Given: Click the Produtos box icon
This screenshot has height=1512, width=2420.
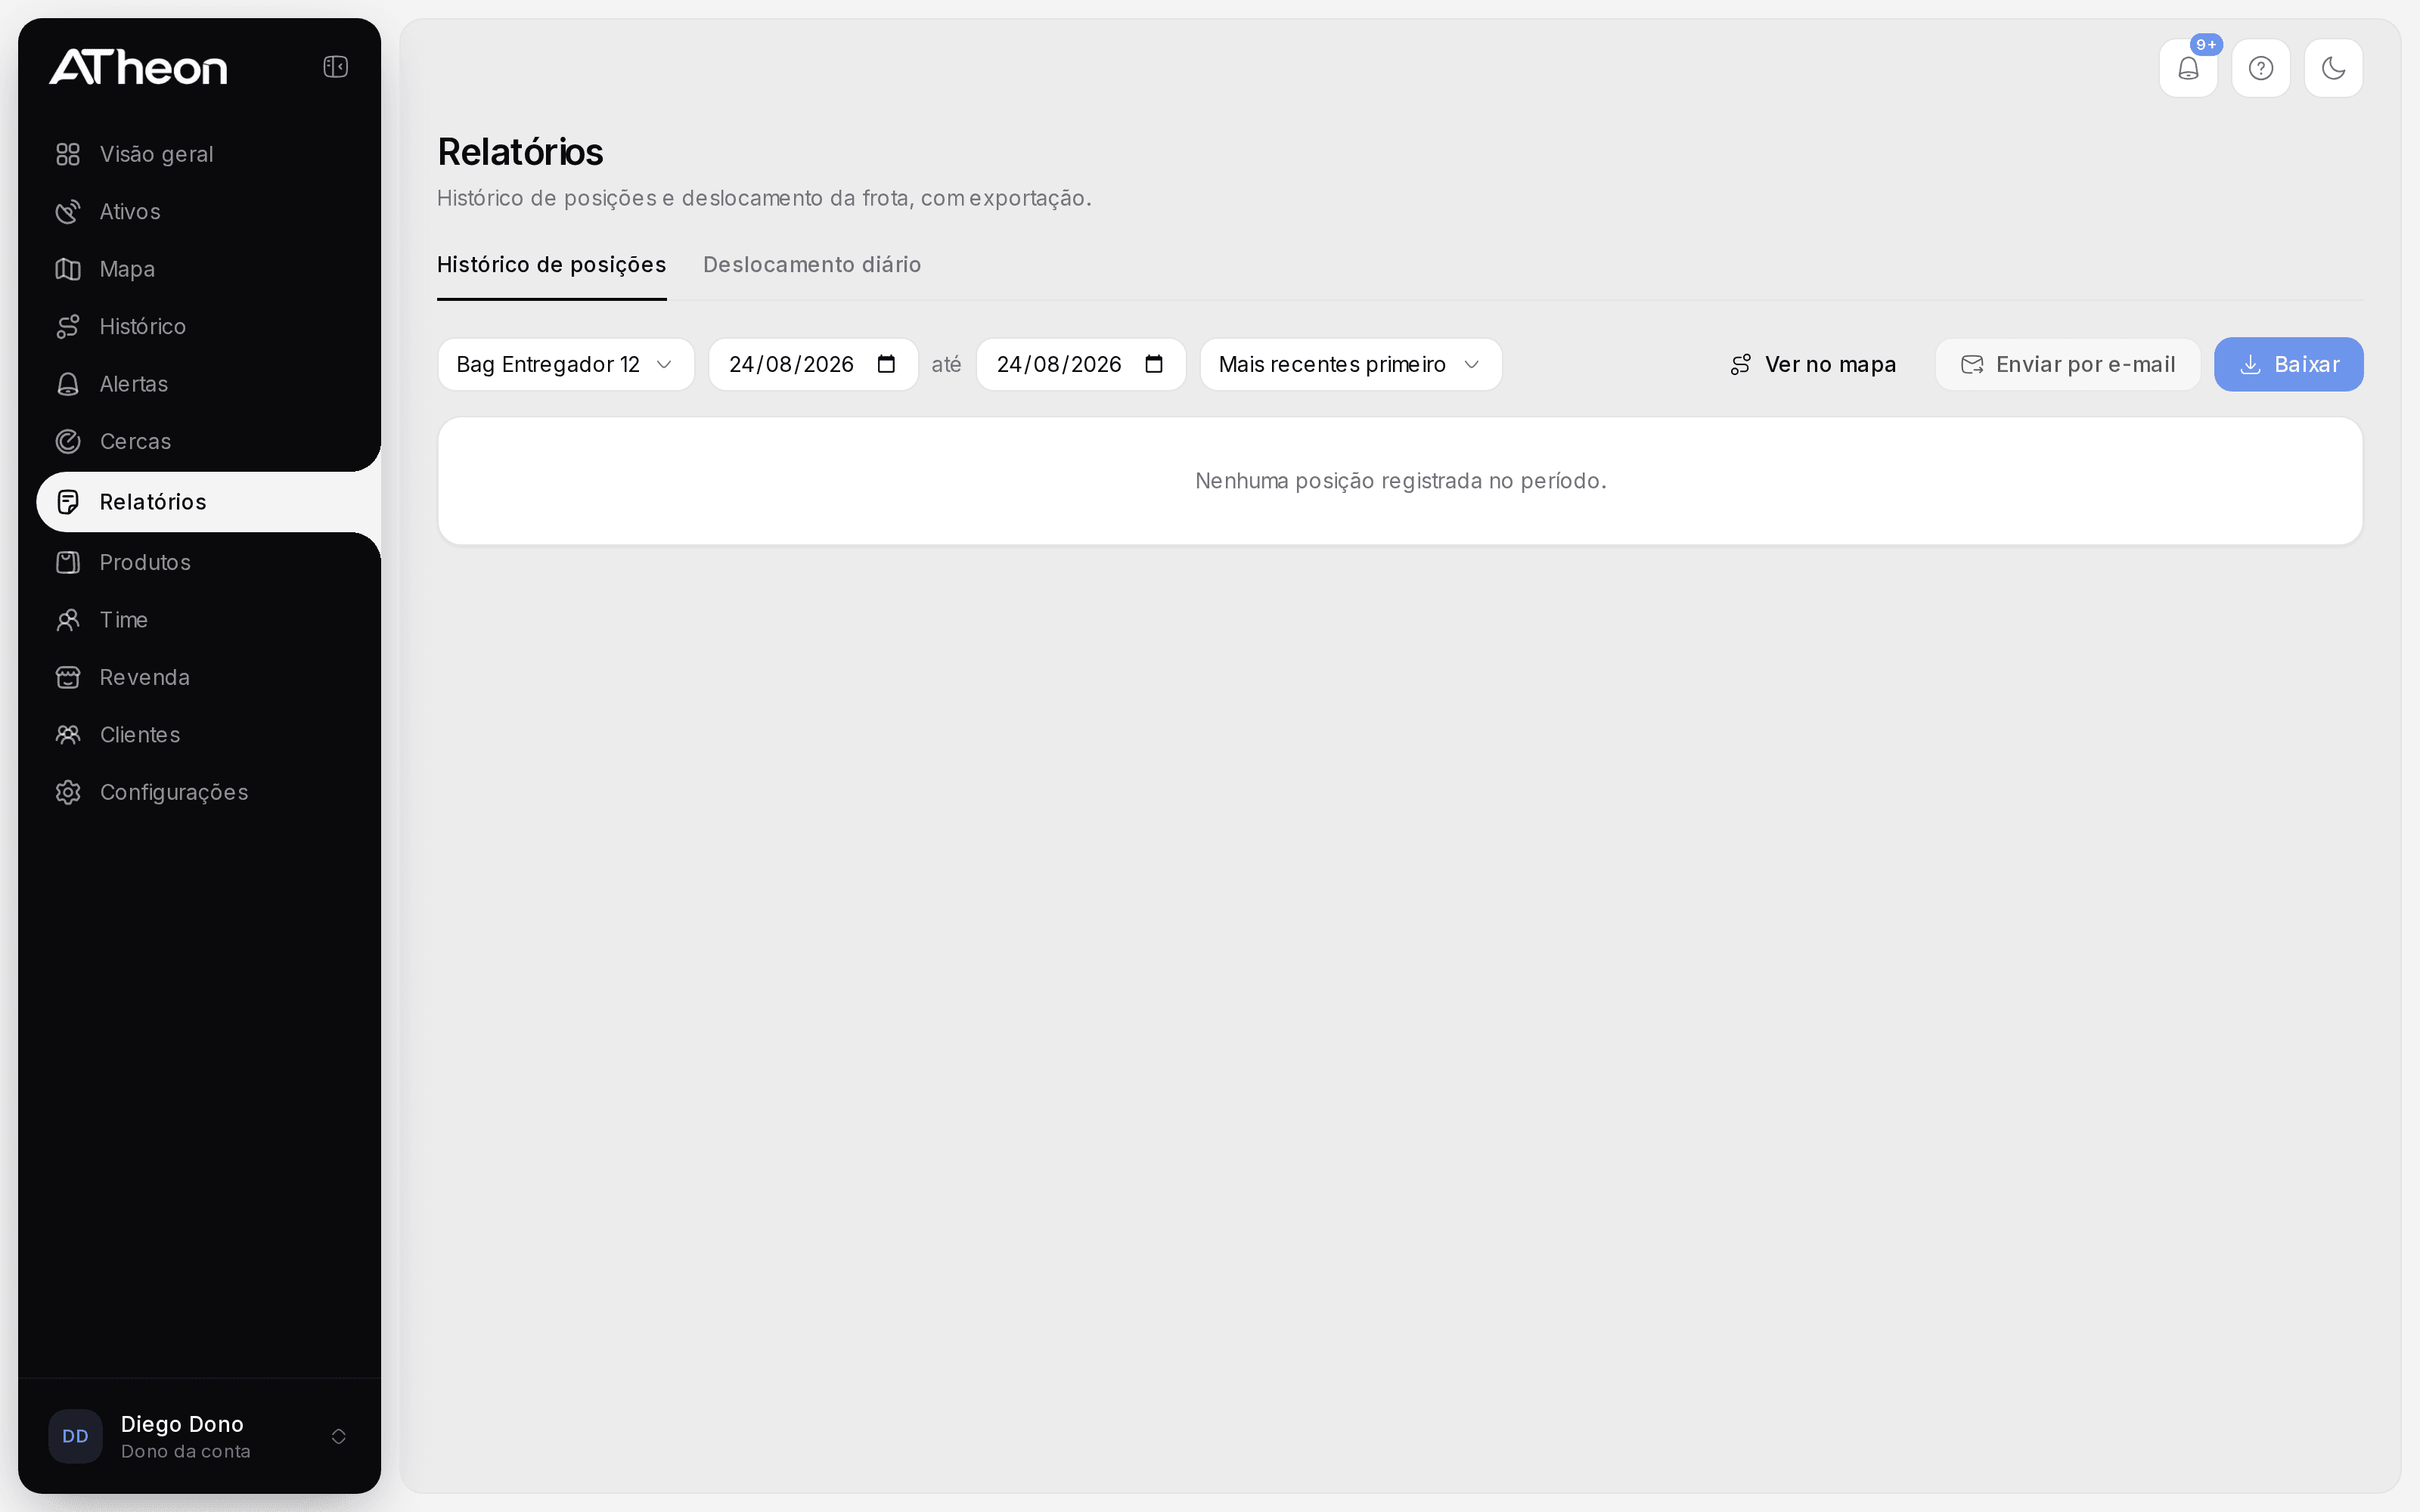Looking at the screenshot, I should [x=68, y=562].
